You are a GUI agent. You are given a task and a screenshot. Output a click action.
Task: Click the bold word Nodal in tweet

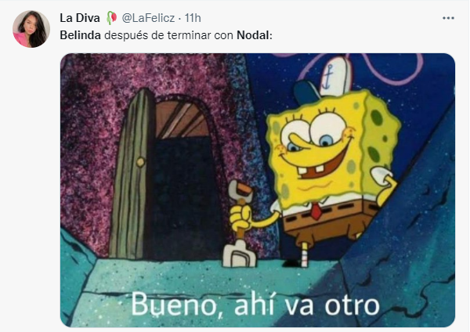[253, 35]
